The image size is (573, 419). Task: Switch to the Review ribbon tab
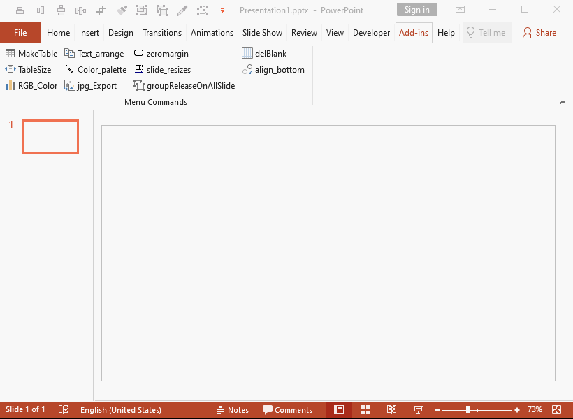[x=304, y=33]
